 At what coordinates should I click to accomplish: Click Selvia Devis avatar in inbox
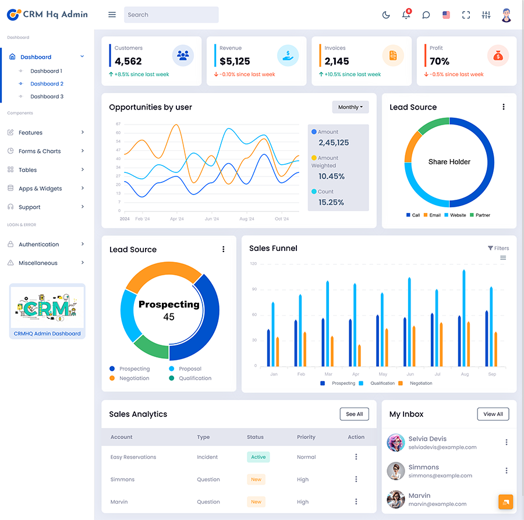(396, 443)
